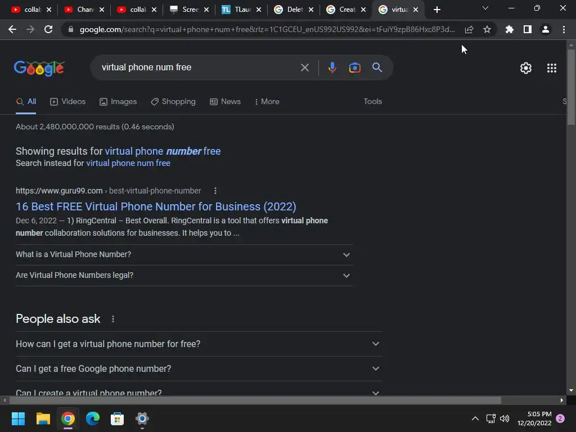576x432 pixels.
Task: Select the All results tab
Action: (x=26, y=102)
